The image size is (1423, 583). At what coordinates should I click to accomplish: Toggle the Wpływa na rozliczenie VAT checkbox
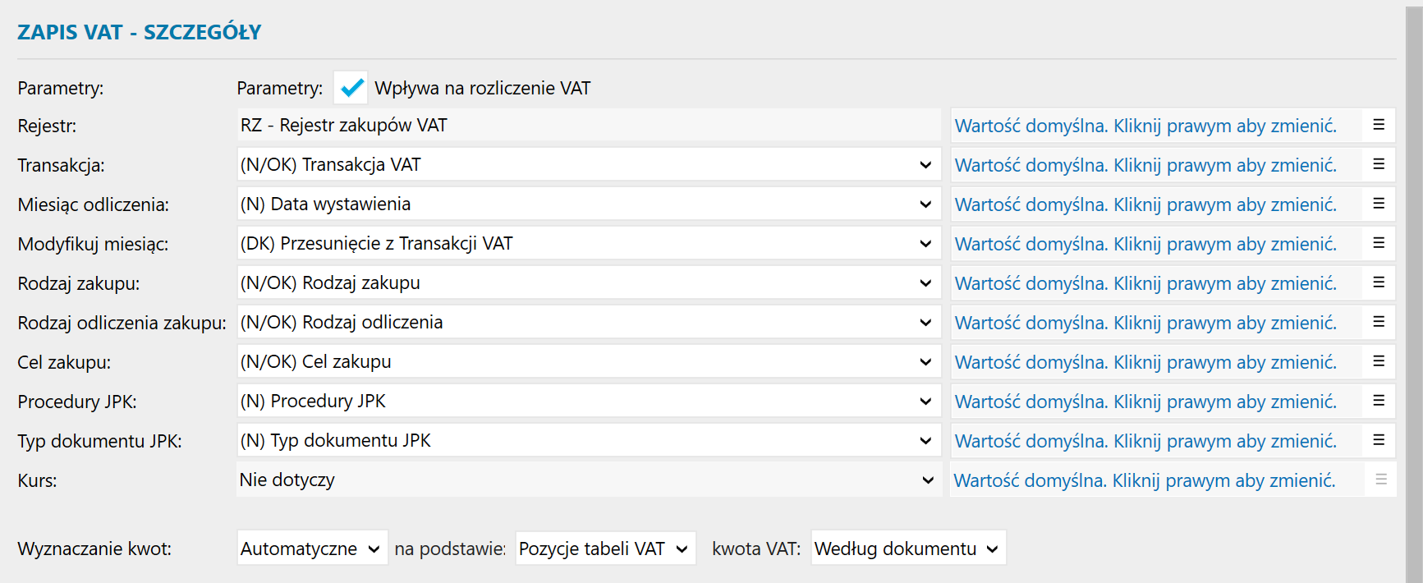point(351,87)
